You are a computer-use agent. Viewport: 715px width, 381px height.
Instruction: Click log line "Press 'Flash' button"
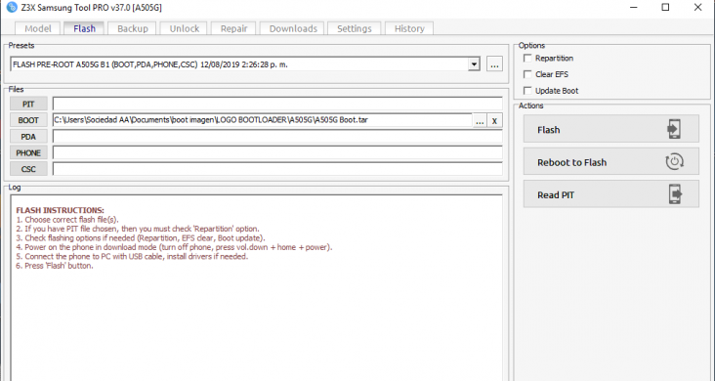[55, 266]
